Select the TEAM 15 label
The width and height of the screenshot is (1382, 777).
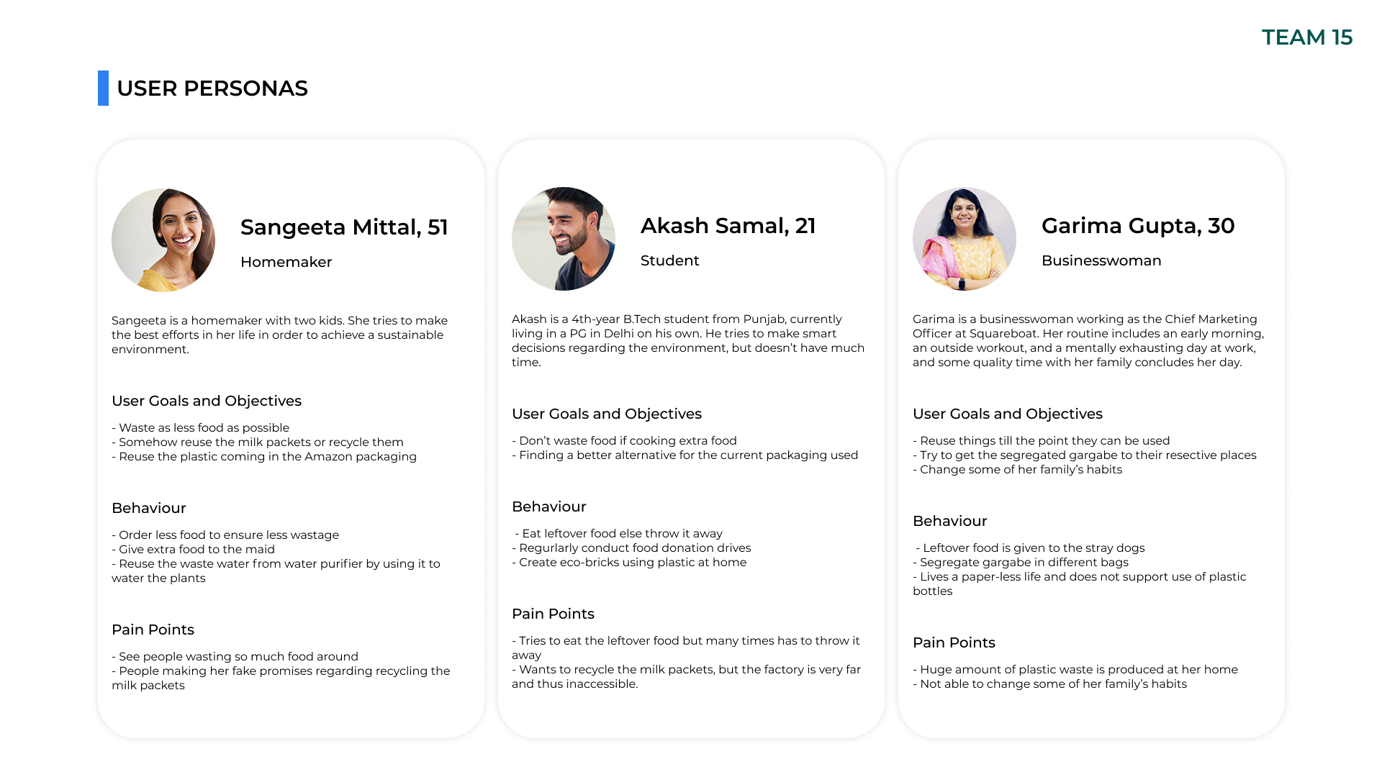[1307, 37]
